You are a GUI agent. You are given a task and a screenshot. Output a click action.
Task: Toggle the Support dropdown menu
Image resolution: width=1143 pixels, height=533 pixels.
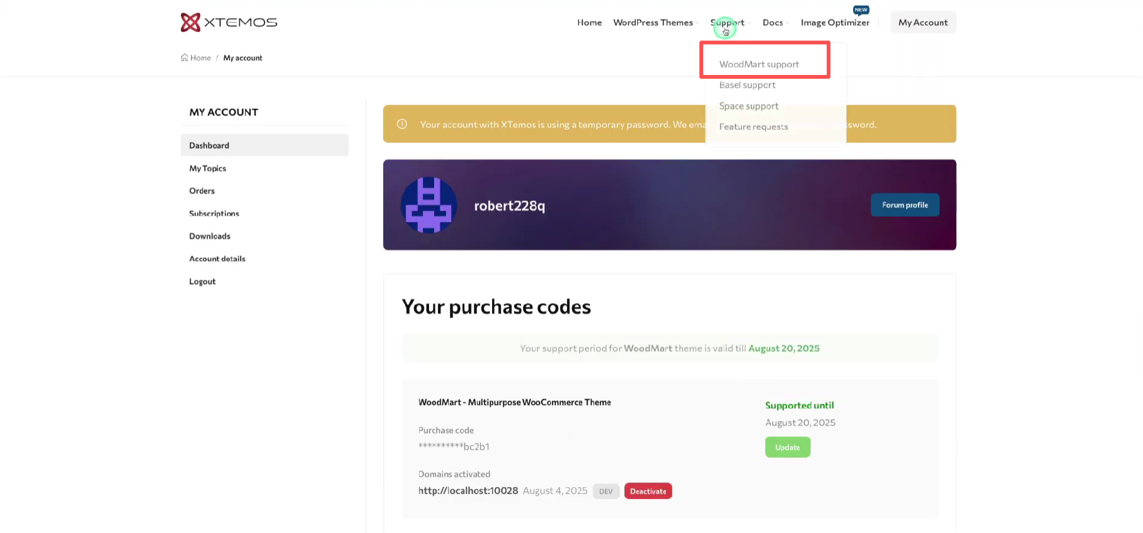coord(729,23)
